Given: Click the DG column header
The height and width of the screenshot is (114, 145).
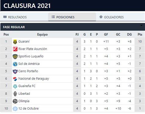Looking at the screenshot, I should click(x=129, y=34).
